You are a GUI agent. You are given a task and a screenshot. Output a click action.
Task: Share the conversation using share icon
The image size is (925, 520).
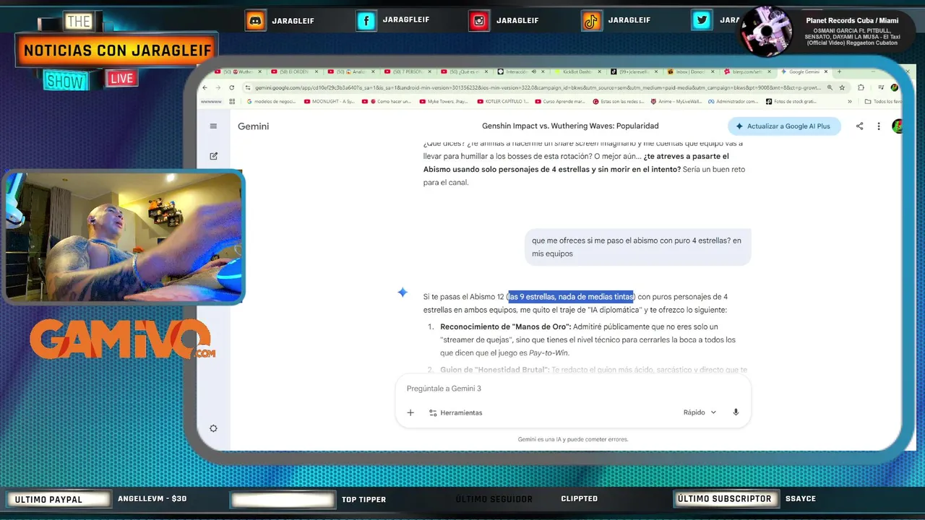(860, 126)
